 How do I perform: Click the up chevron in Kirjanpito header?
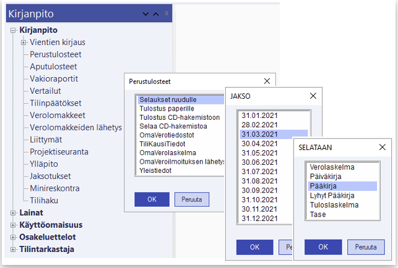coord(156,14)
